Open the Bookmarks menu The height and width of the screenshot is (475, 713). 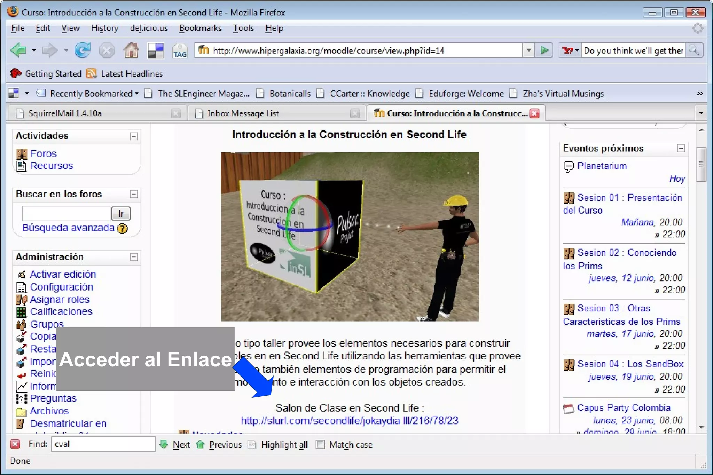pyautogui.click(x=200, y=28)
